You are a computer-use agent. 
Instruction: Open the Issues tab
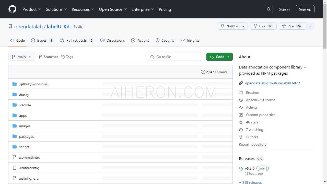[42, 40]
